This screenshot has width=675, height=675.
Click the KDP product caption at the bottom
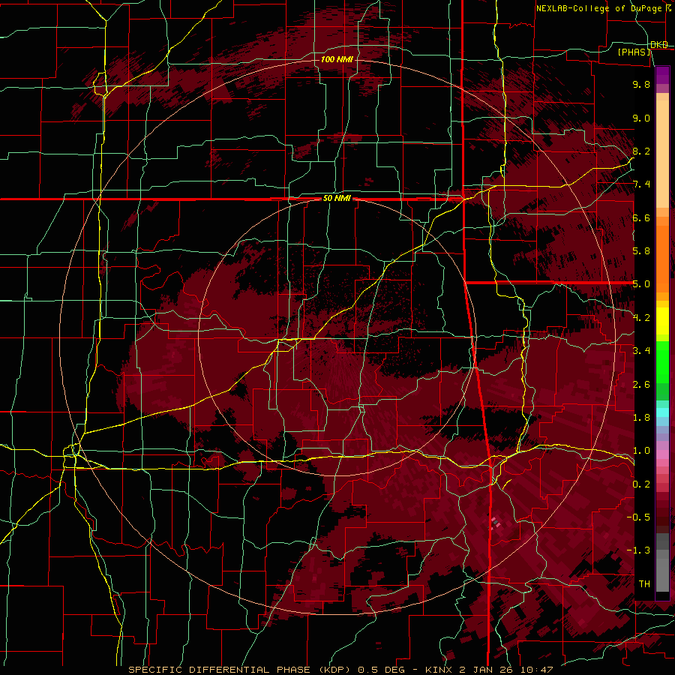pos(340,670)
